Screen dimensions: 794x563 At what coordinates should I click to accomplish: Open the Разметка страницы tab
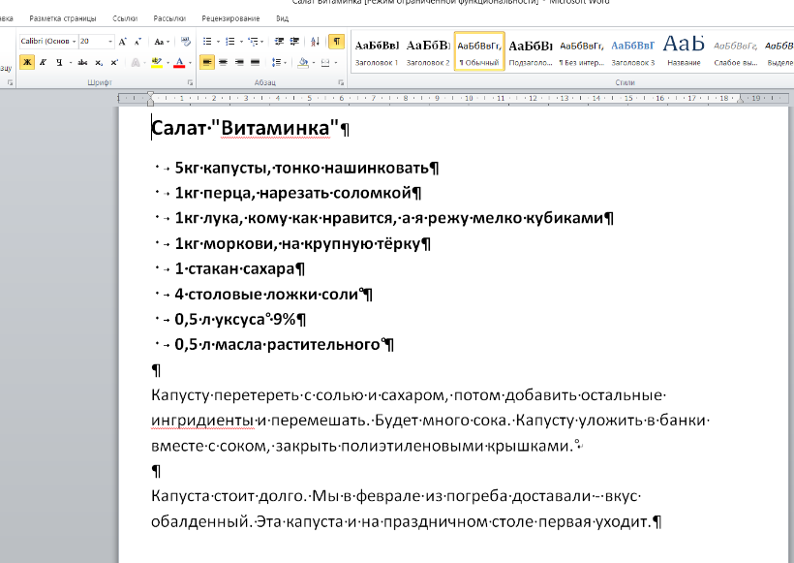point(63,18)
